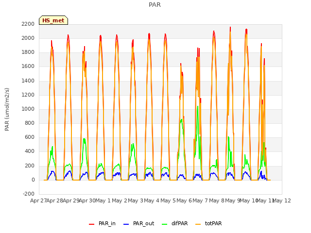
Task: Click y-axis tick label 400
Action: (30, 151)
